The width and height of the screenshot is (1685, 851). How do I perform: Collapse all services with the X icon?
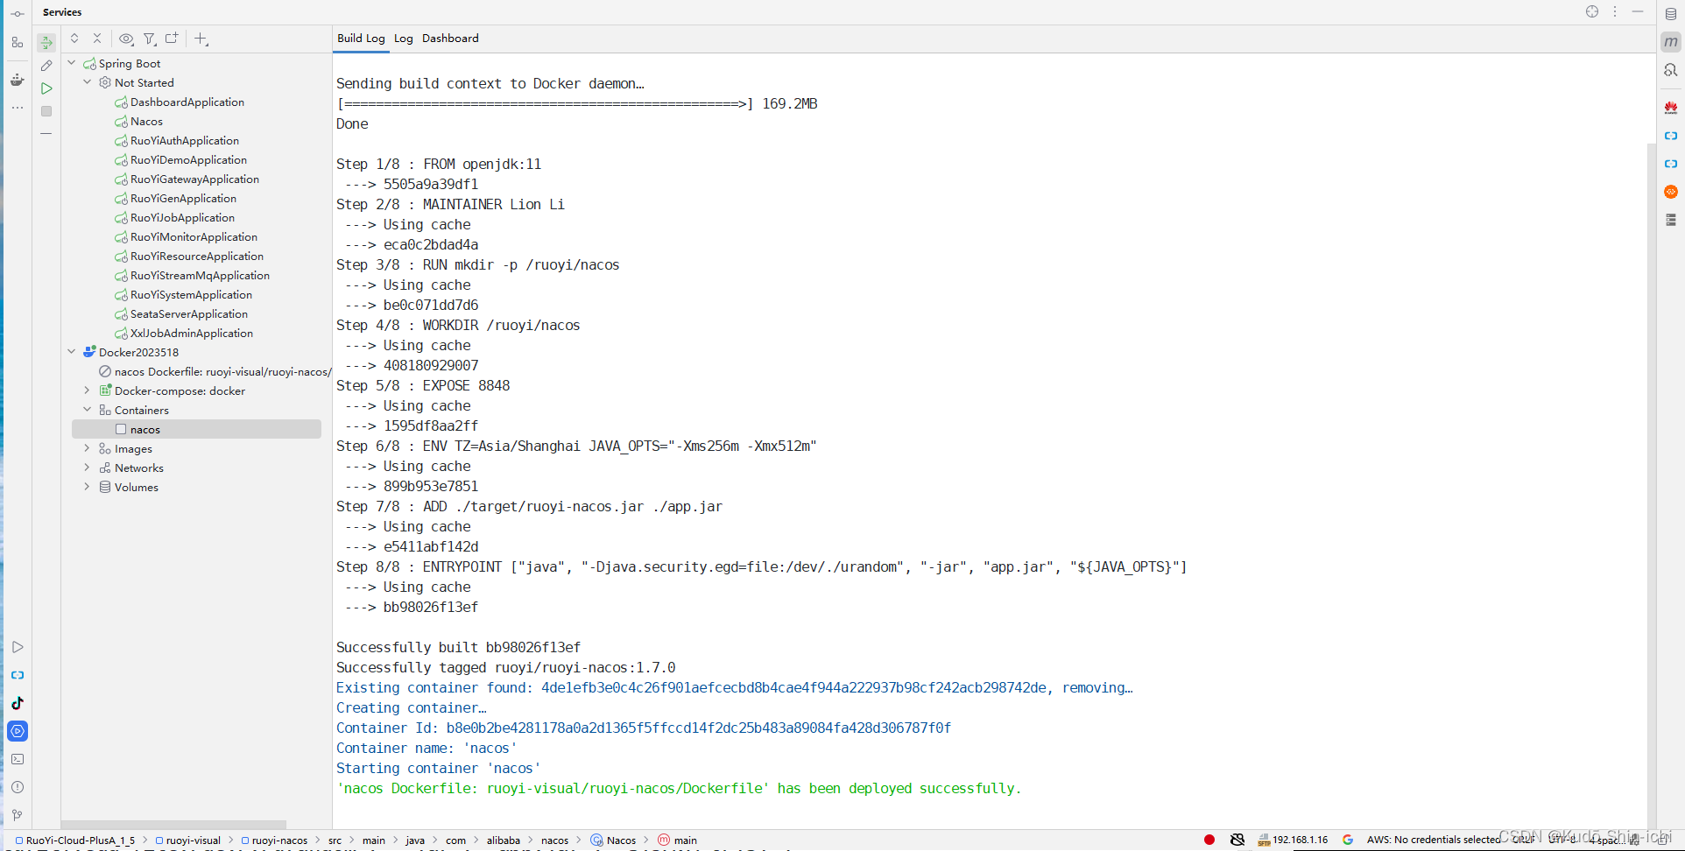pyautogui.click(x=97, y=39)
